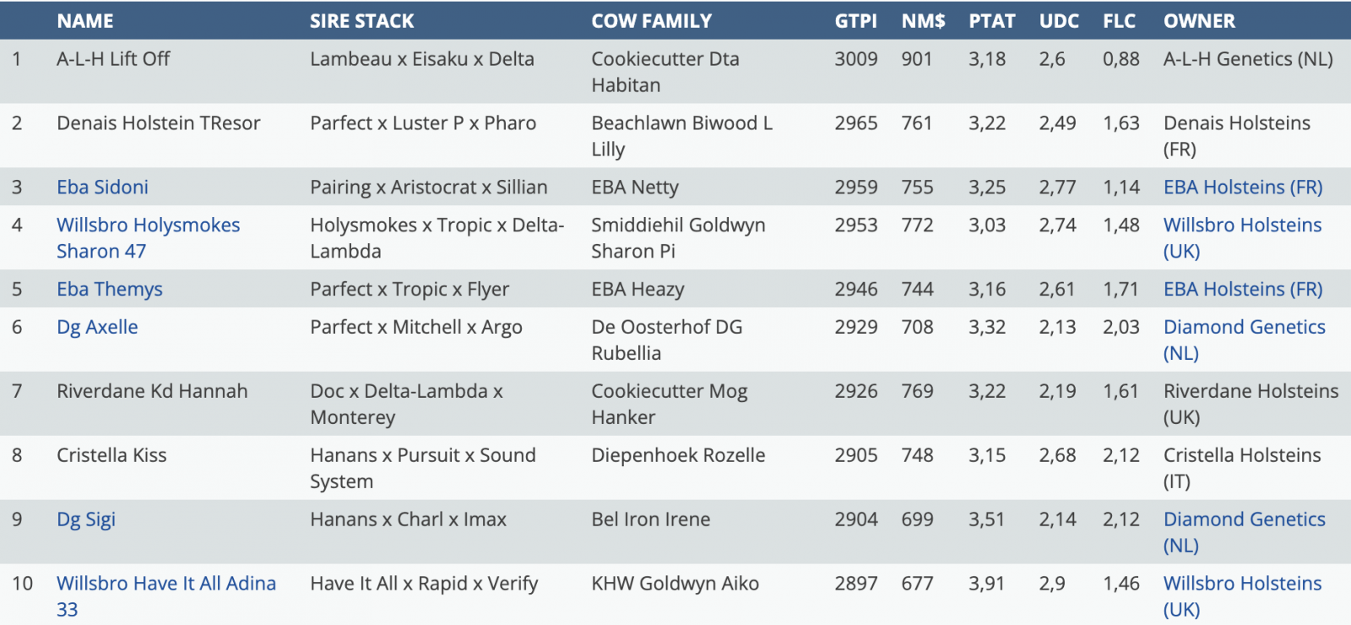The image size is (1351, 625).
Task: Click the NAME column header
Action: coord(85,21)
